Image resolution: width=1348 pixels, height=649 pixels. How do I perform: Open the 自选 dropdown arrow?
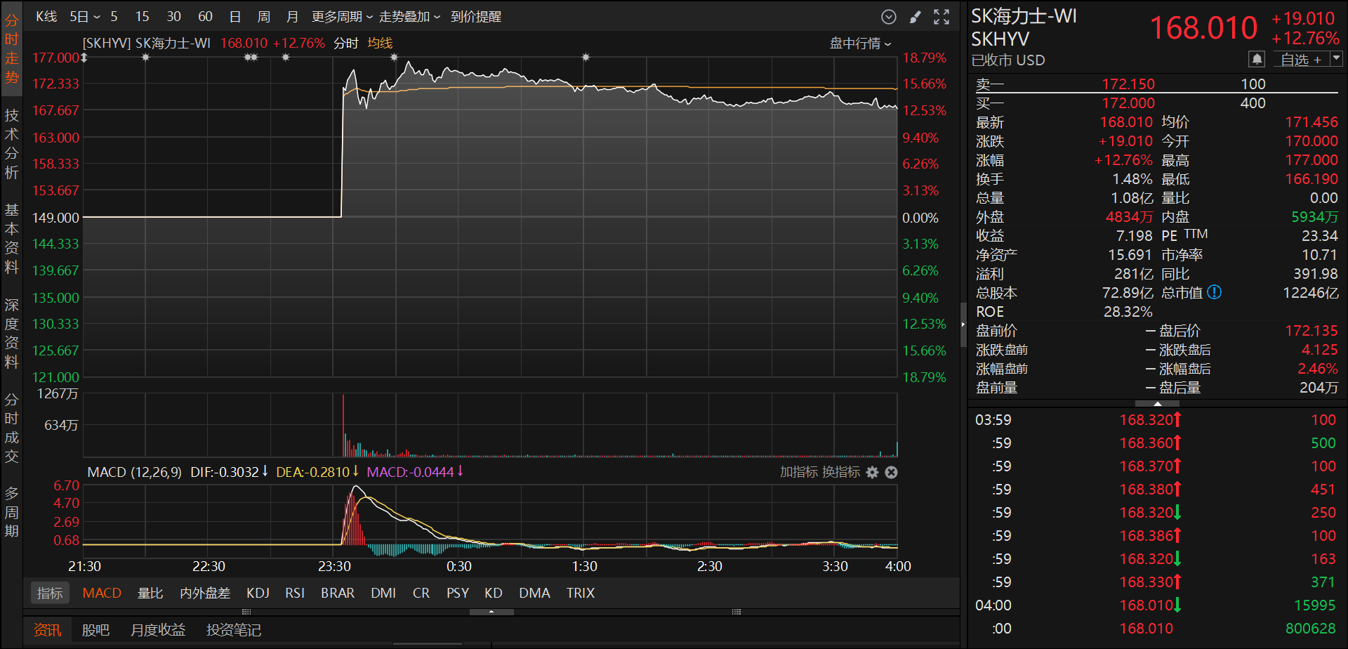click(x=1336, y=58)
